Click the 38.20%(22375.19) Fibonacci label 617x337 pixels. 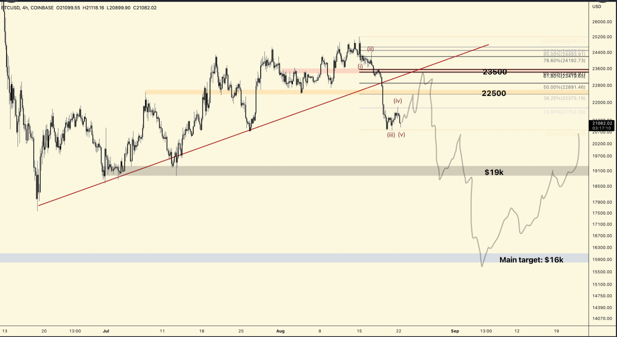click(x=564, y=98)
